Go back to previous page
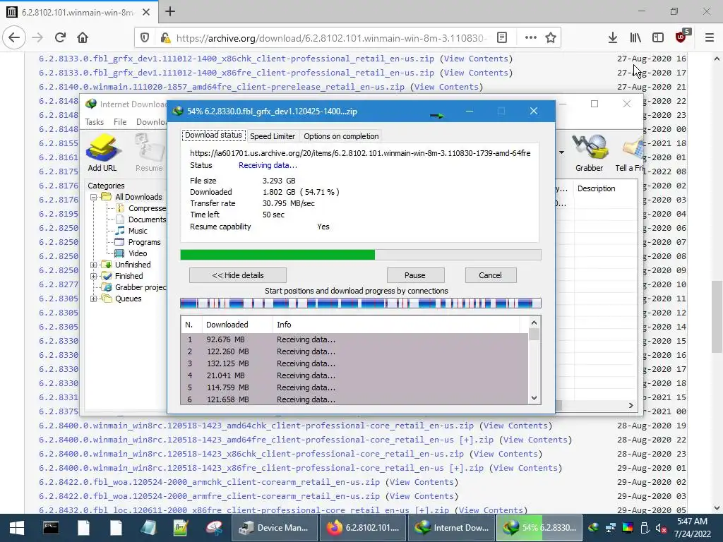 (x=14, y=37)
